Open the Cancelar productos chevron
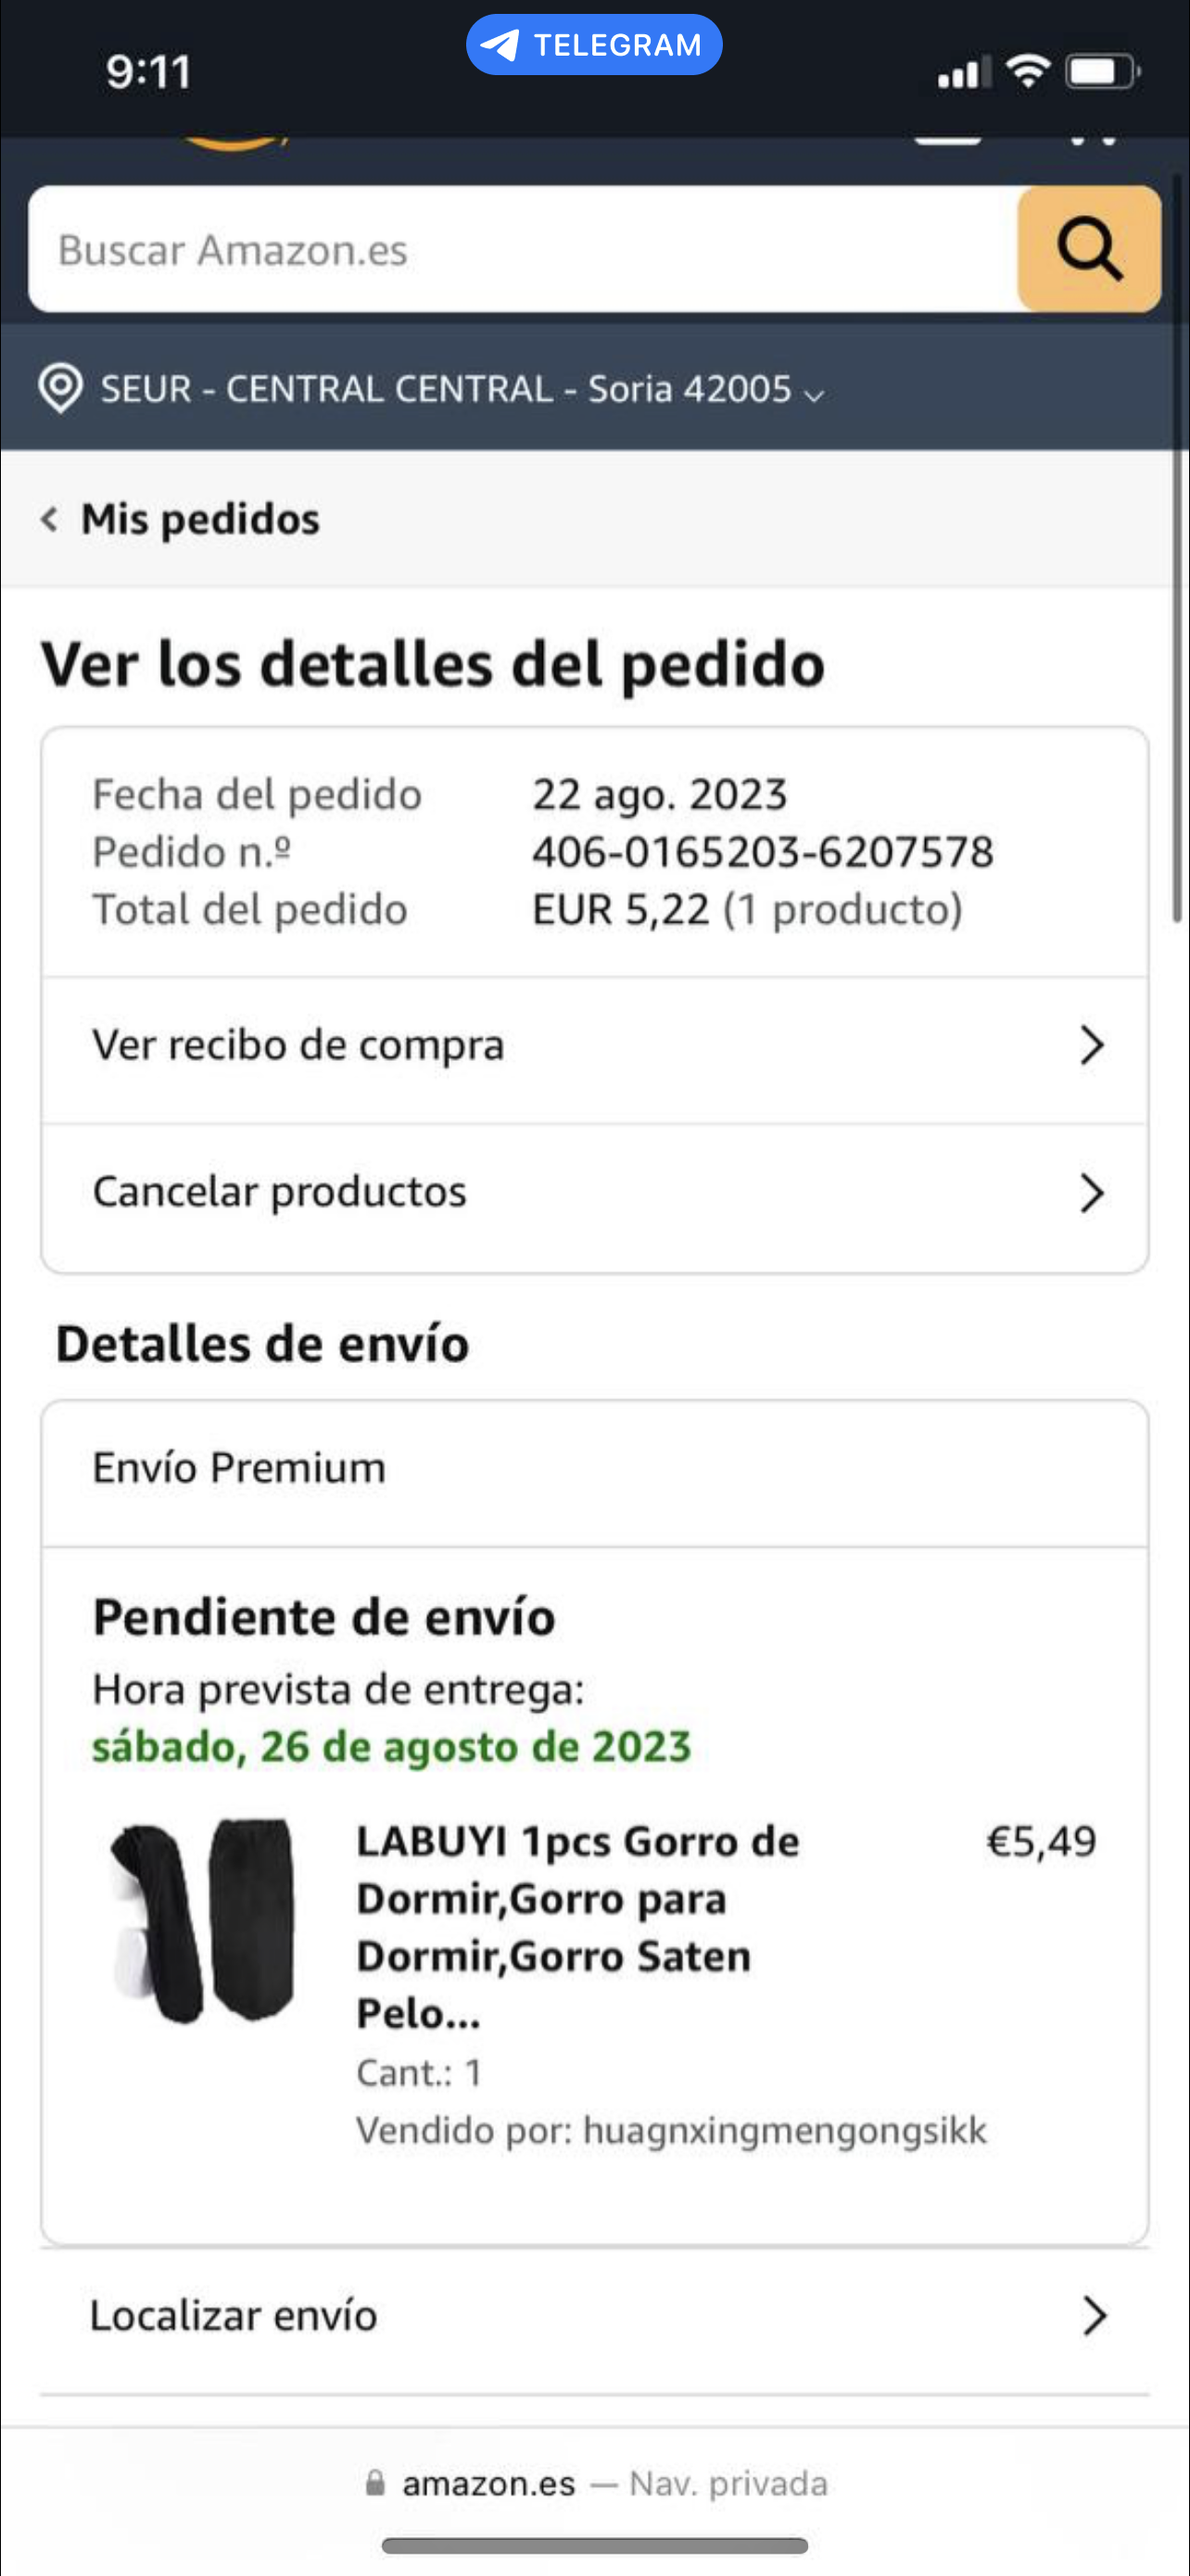Screen dimensions: 1190x2576 pyautogui.click(x=1091, y=1192)
